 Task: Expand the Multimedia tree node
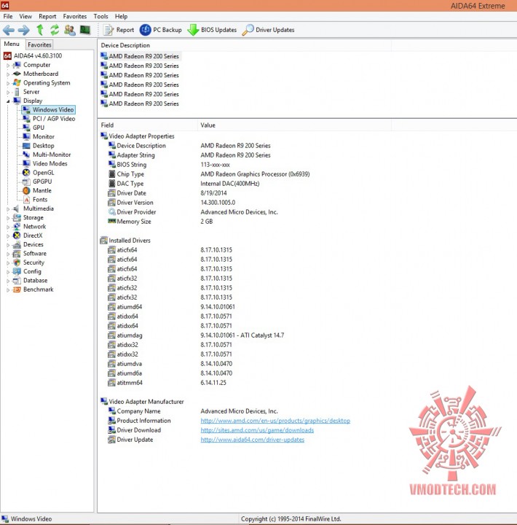[8, 209]
